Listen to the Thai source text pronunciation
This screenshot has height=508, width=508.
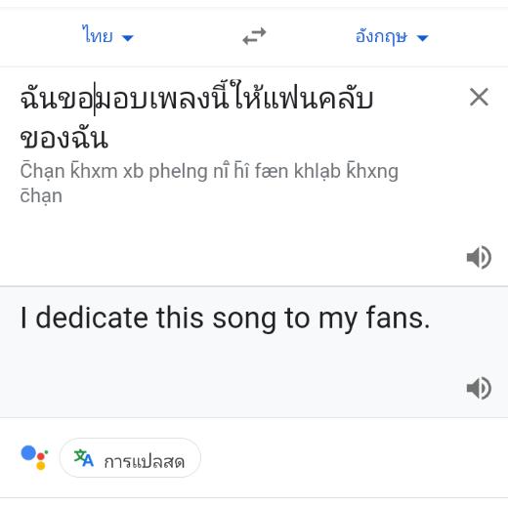(x=479, y=257)
